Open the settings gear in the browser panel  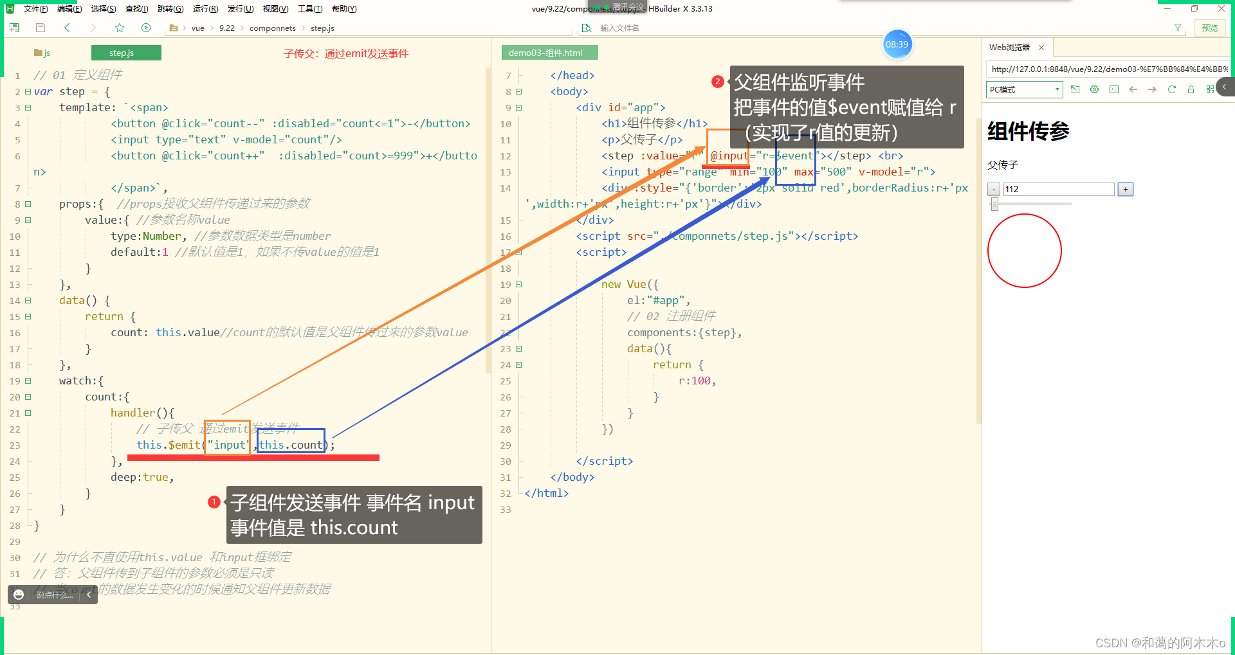[1094, 89]
